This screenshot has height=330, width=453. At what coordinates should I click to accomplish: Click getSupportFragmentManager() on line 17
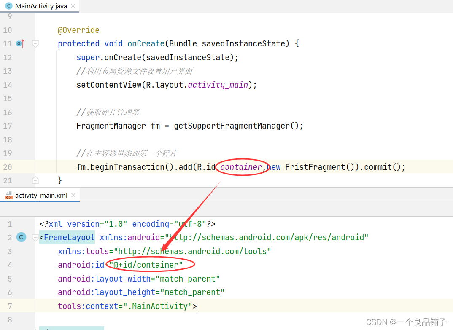tap(236, 126)
